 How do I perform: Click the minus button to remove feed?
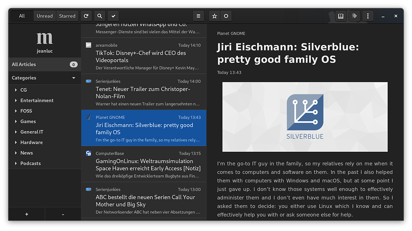(x=63, y=214)
